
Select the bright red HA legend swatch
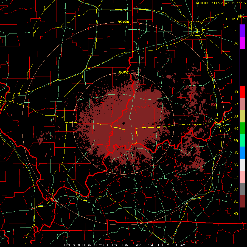[x=242, y=92]
